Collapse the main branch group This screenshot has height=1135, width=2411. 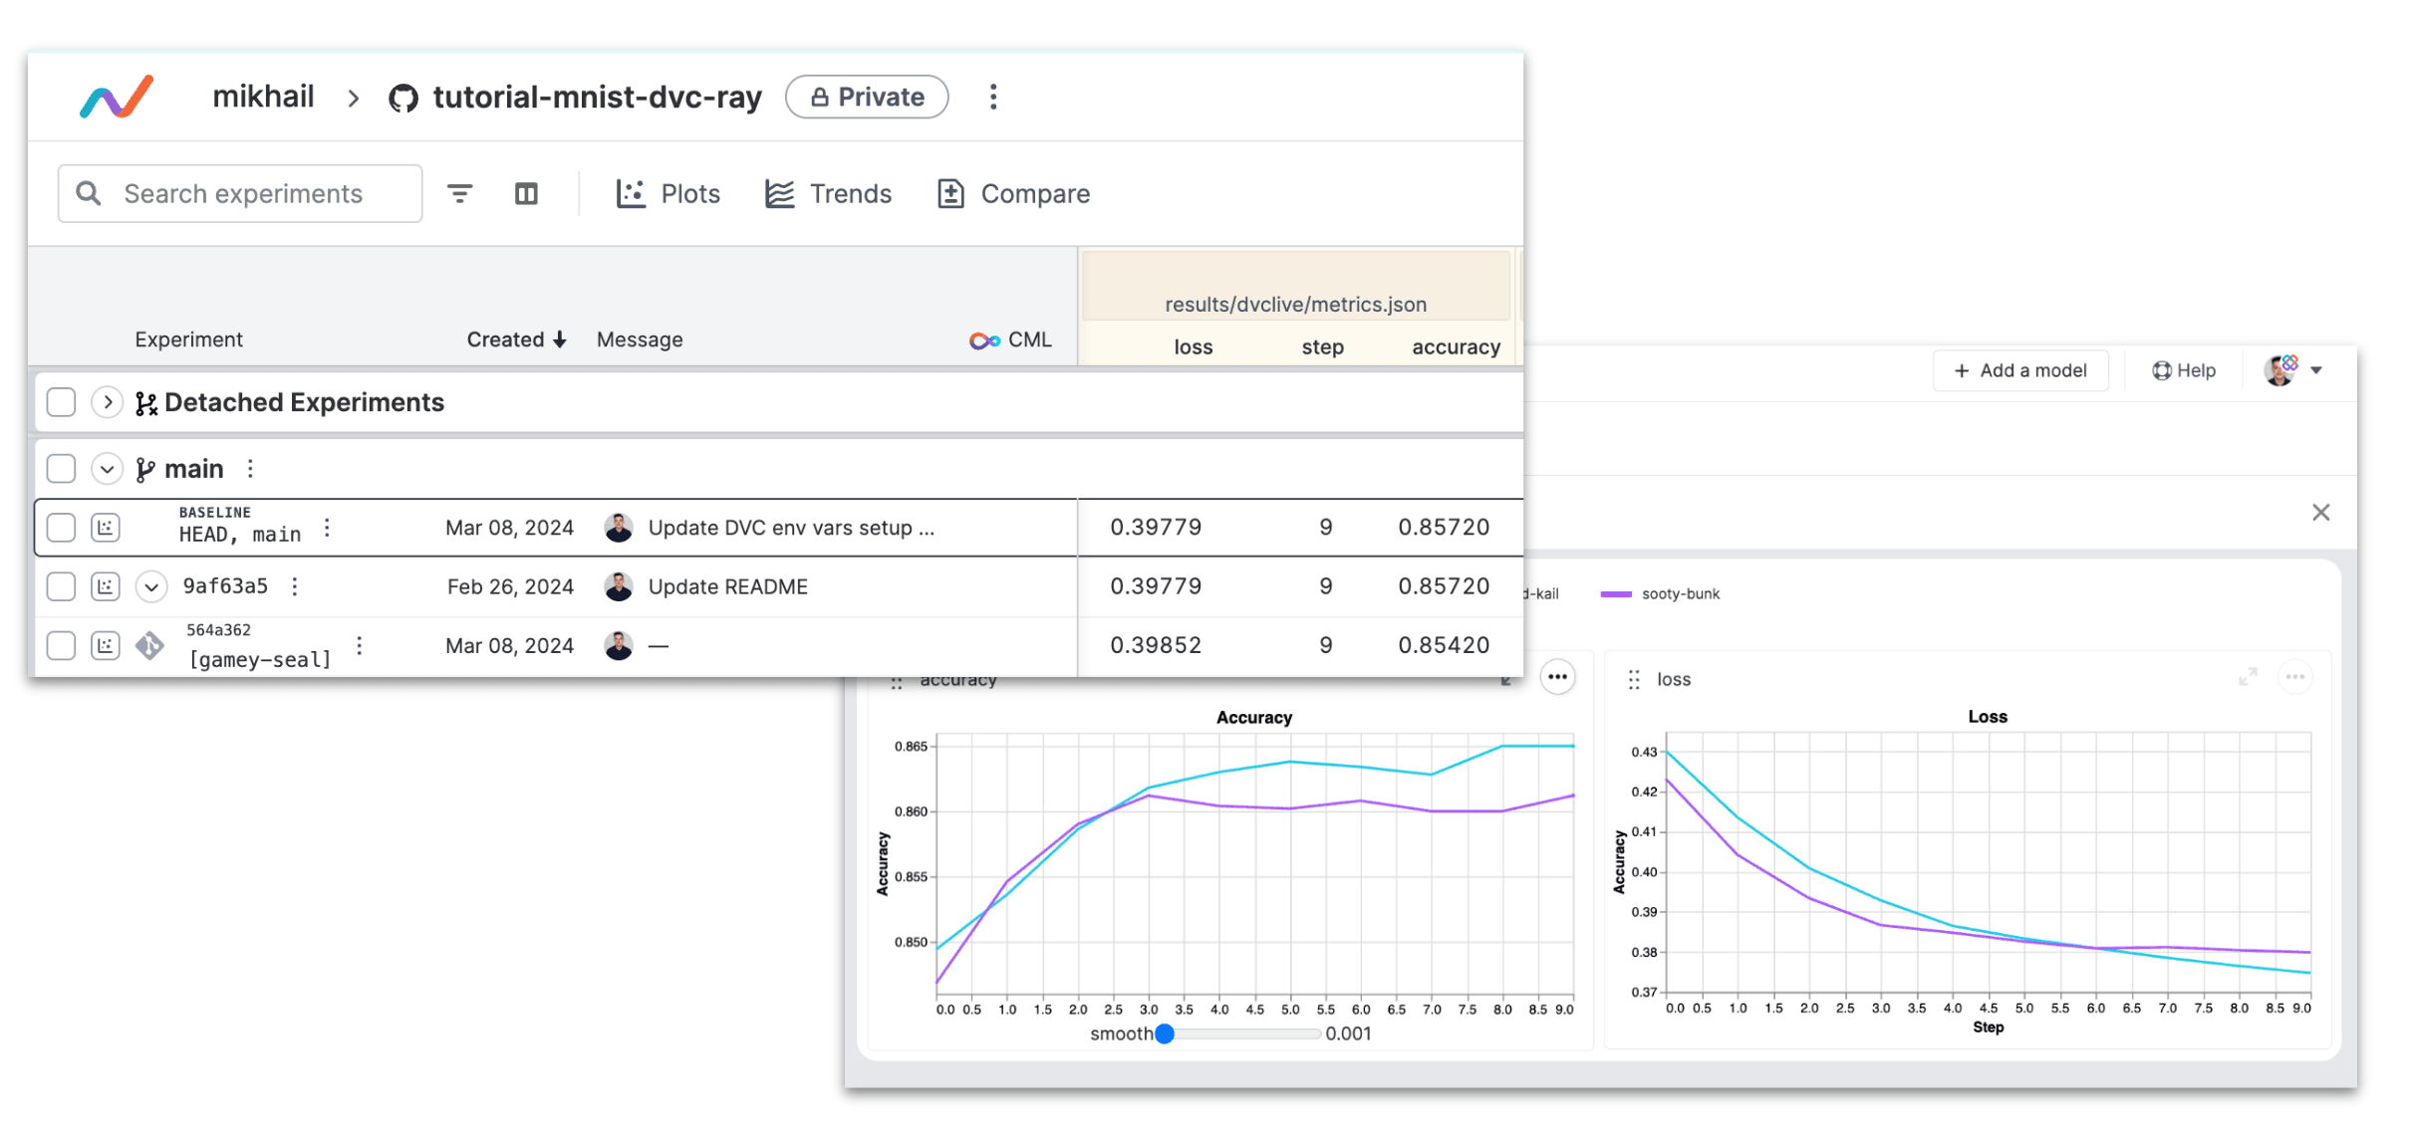point(107,468)
